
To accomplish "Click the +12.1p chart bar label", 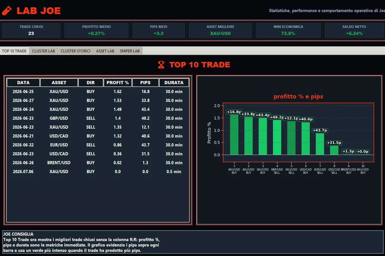I will [x=291, y=118].
